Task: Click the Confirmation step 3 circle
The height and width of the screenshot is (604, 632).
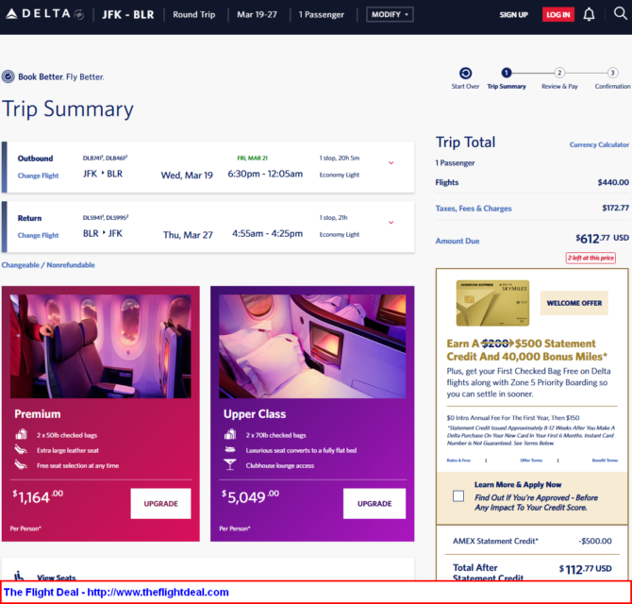Action: [x=612, y=73]
